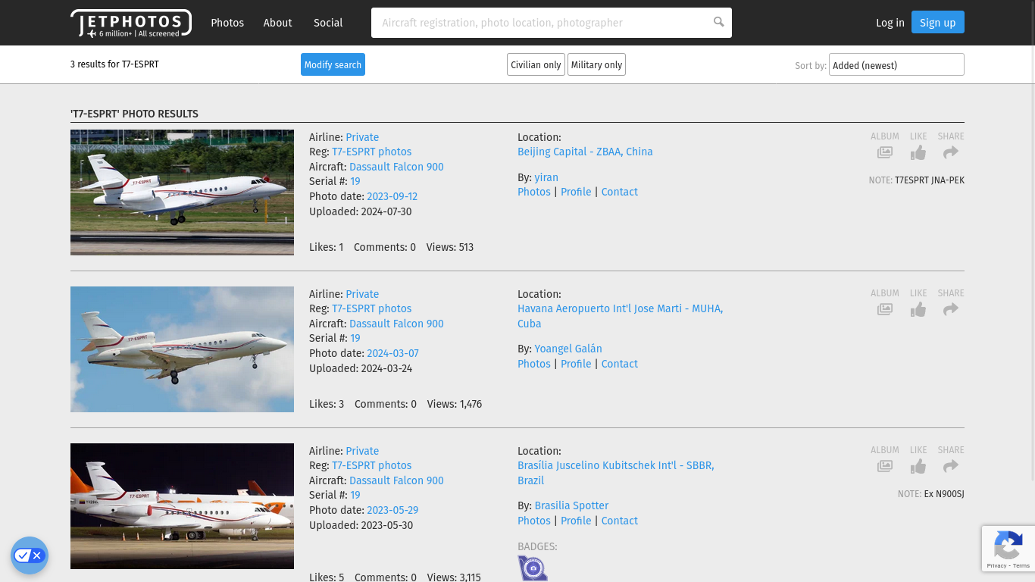Open photo date 2023-09-12 link
This screenshot has width=1035, height=582.
pyautogui.click(x=392, y=196)
